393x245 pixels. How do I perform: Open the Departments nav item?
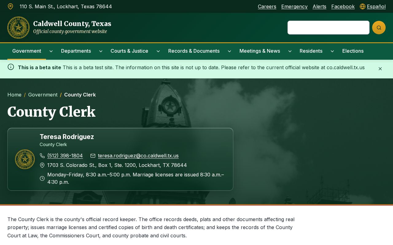click(76, 51)
